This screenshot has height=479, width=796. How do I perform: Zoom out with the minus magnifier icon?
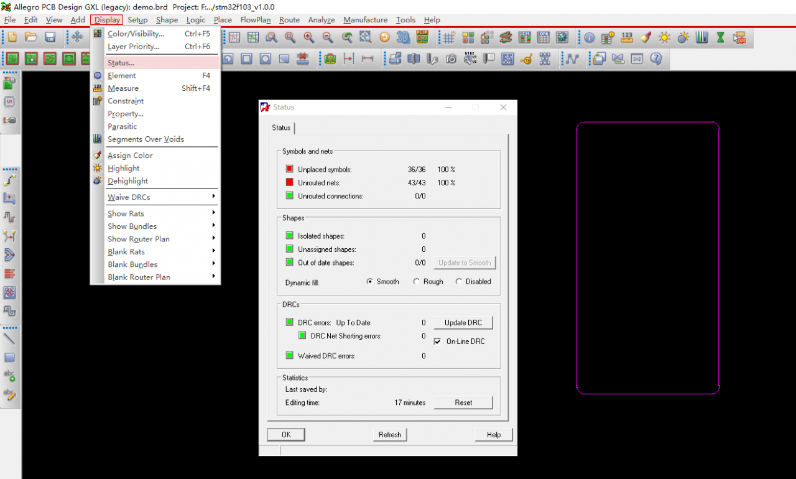pos(328,37)
